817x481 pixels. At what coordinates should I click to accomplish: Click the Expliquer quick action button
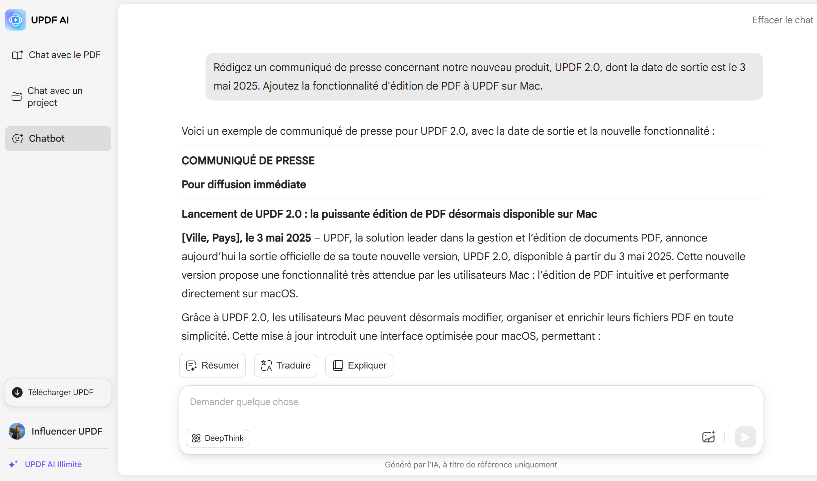[x=359, y=366]
